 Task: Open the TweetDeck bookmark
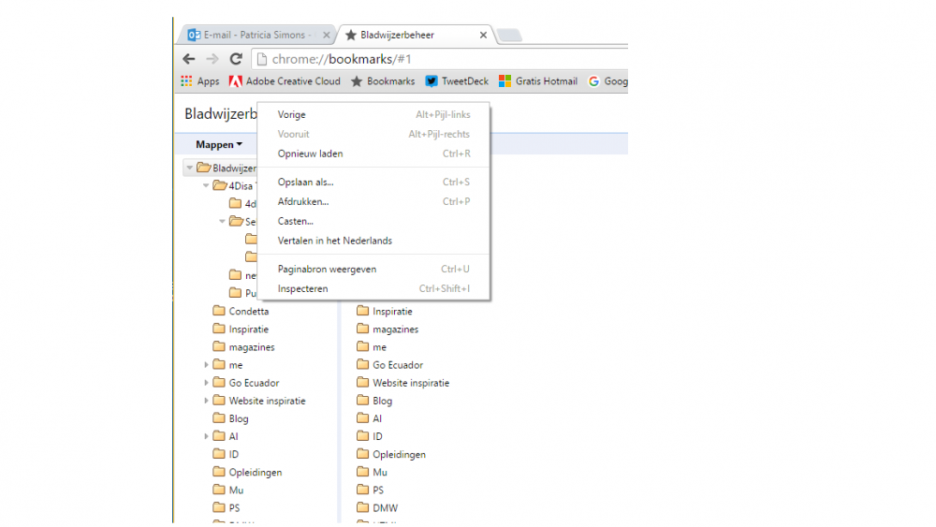coord(457,81)
